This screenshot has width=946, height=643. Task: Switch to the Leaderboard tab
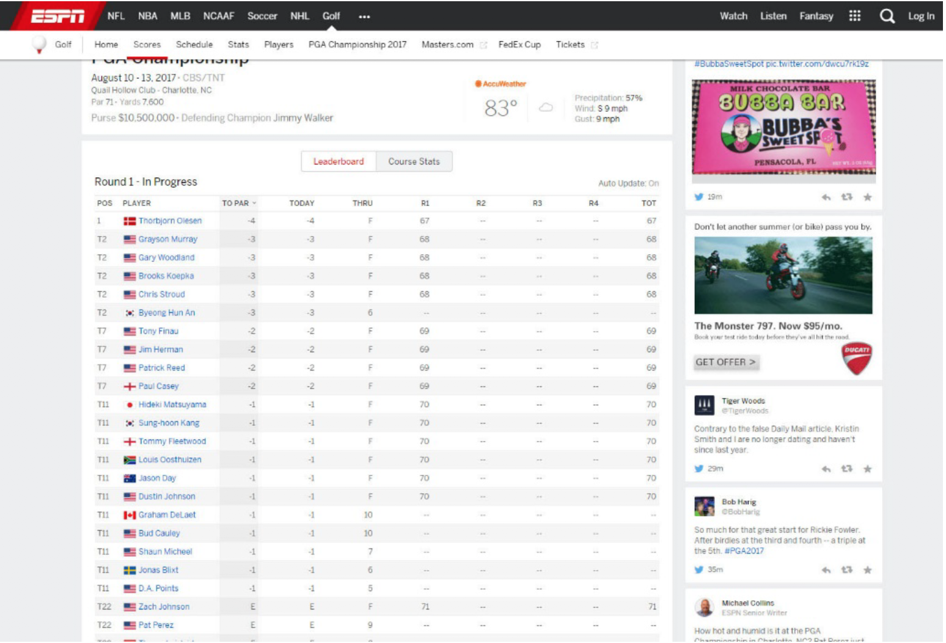340,162
